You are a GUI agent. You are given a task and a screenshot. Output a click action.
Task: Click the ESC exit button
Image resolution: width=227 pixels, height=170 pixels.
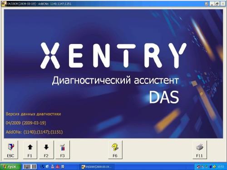pos(11,150)
